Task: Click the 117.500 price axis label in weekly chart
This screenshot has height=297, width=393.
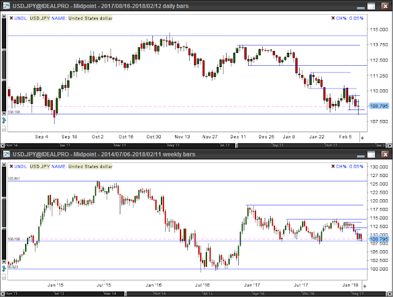Action: tap(379, 209)
